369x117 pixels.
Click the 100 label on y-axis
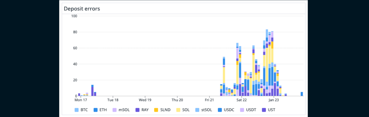(74, 16)
